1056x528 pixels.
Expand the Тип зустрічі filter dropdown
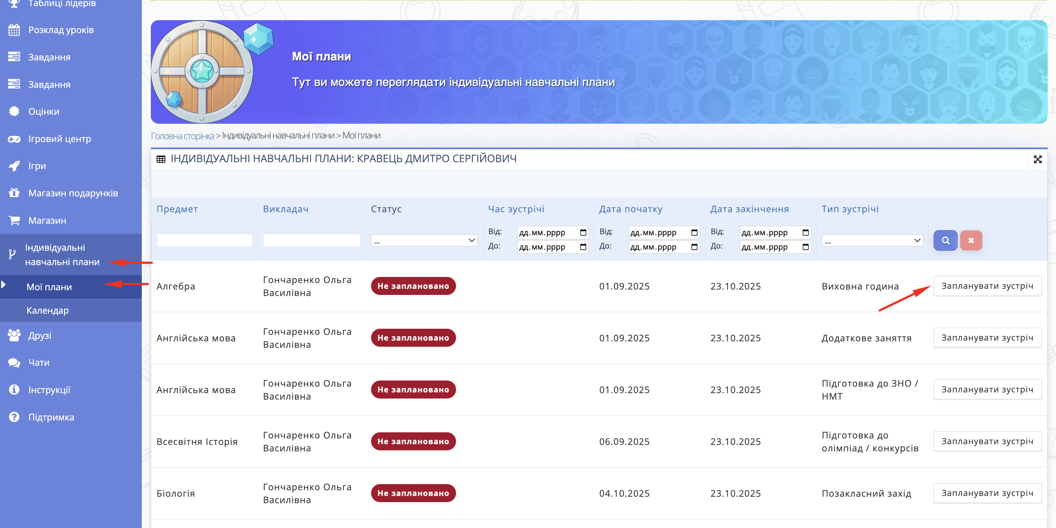872,241
